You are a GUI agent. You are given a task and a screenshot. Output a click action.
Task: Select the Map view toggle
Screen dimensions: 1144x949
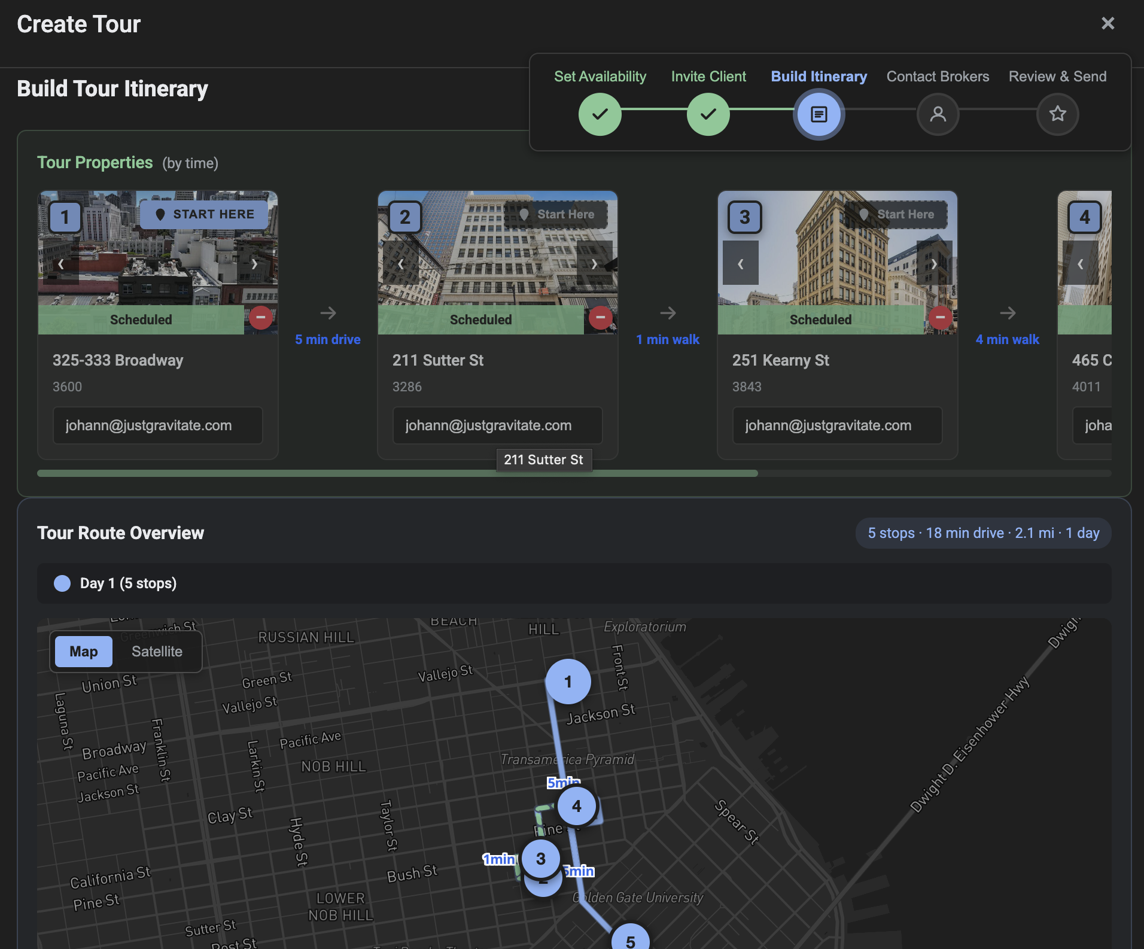click(83, 651)
